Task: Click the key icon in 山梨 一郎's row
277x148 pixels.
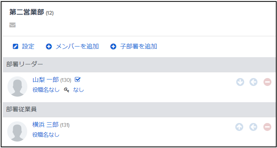Action: [67, 90]
